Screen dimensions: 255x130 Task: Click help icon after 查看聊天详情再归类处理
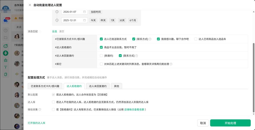point(171,64)
